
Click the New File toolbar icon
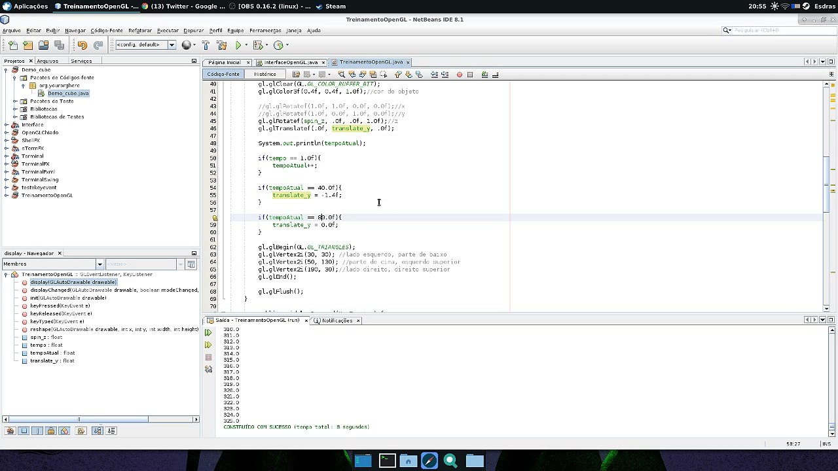coord(12,45)
